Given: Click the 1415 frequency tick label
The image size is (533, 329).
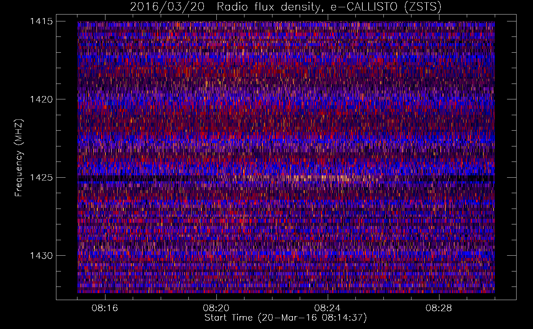Looking at the screenshot, I should tap(41, 21).
